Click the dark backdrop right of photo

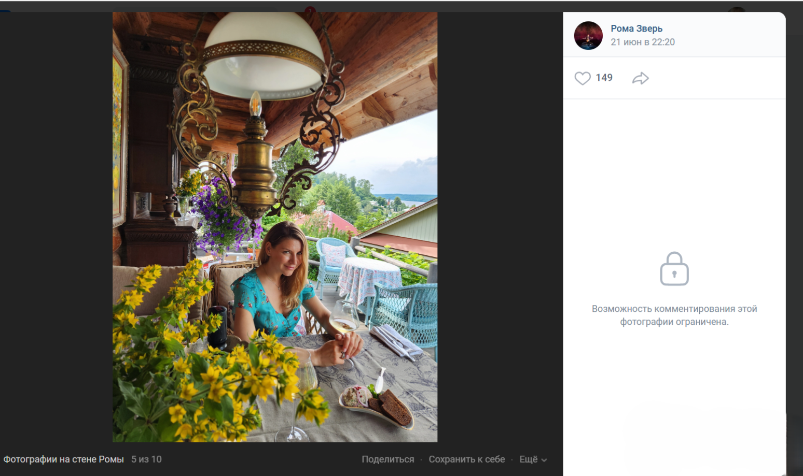tap(500, 233)
